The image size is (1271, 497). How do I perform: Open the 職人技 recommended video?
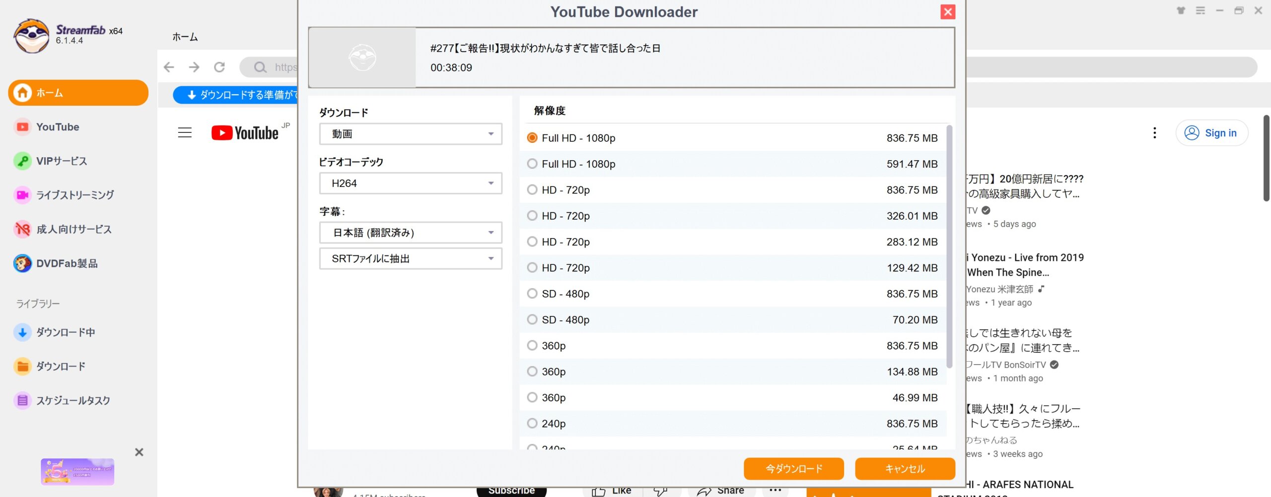tap(1024, 416)
